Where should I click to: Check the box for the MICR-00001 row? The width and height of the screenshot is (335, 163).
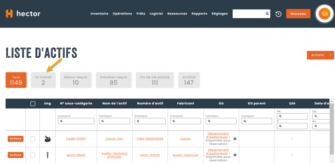coord(33,155)
